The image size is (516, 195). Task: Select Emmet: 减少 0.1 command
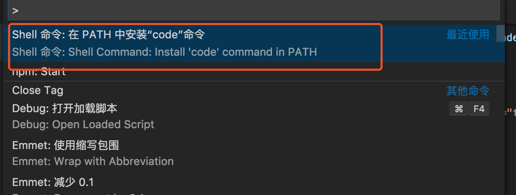pos(53,182)
